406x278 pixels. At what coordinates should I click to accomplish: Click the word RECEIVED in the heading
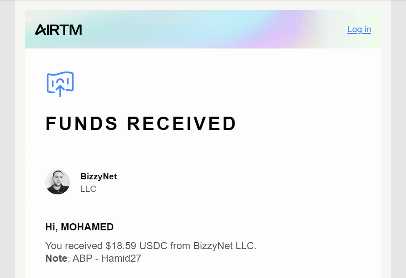pos(181,123)
